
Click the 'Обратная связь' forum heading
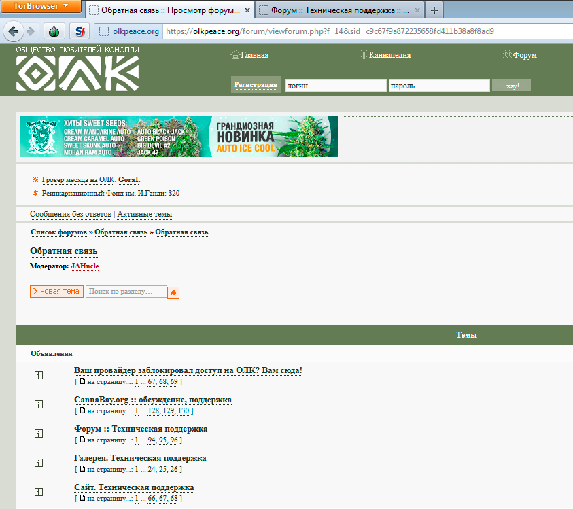(64, 251)
